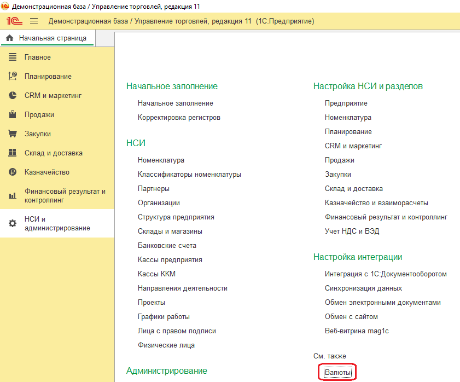The width and height of the screenshot is (460, 382).
Task: Open Учет НДС и ВЭД link
Action: pyautogui.click(x=352, y=231)
